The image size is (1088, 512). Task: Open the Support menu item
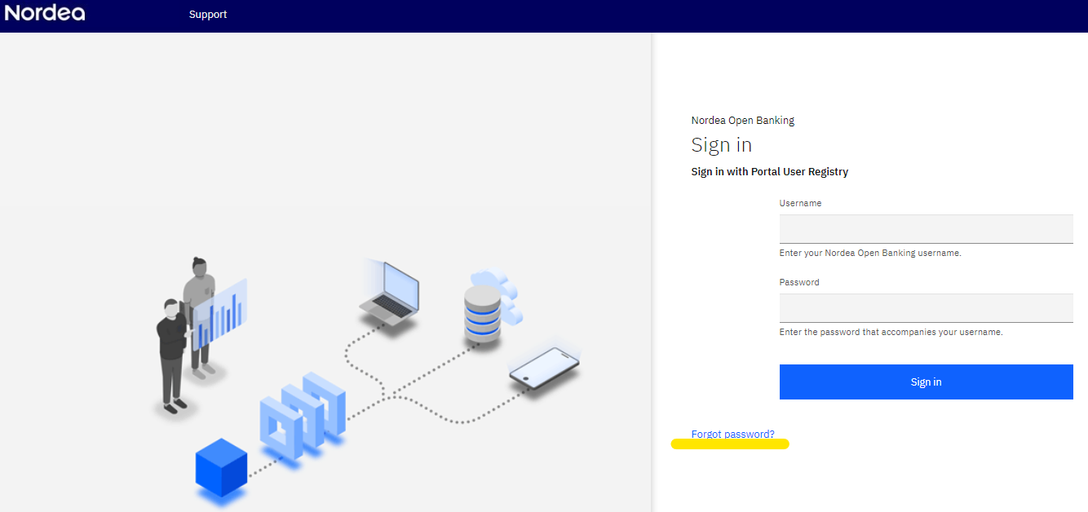coord(208,15)
